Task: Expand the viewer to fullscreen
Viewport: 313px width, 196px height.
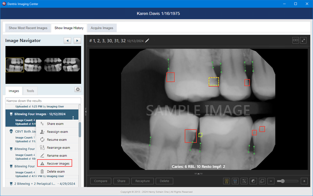Action: pos(303,40)
